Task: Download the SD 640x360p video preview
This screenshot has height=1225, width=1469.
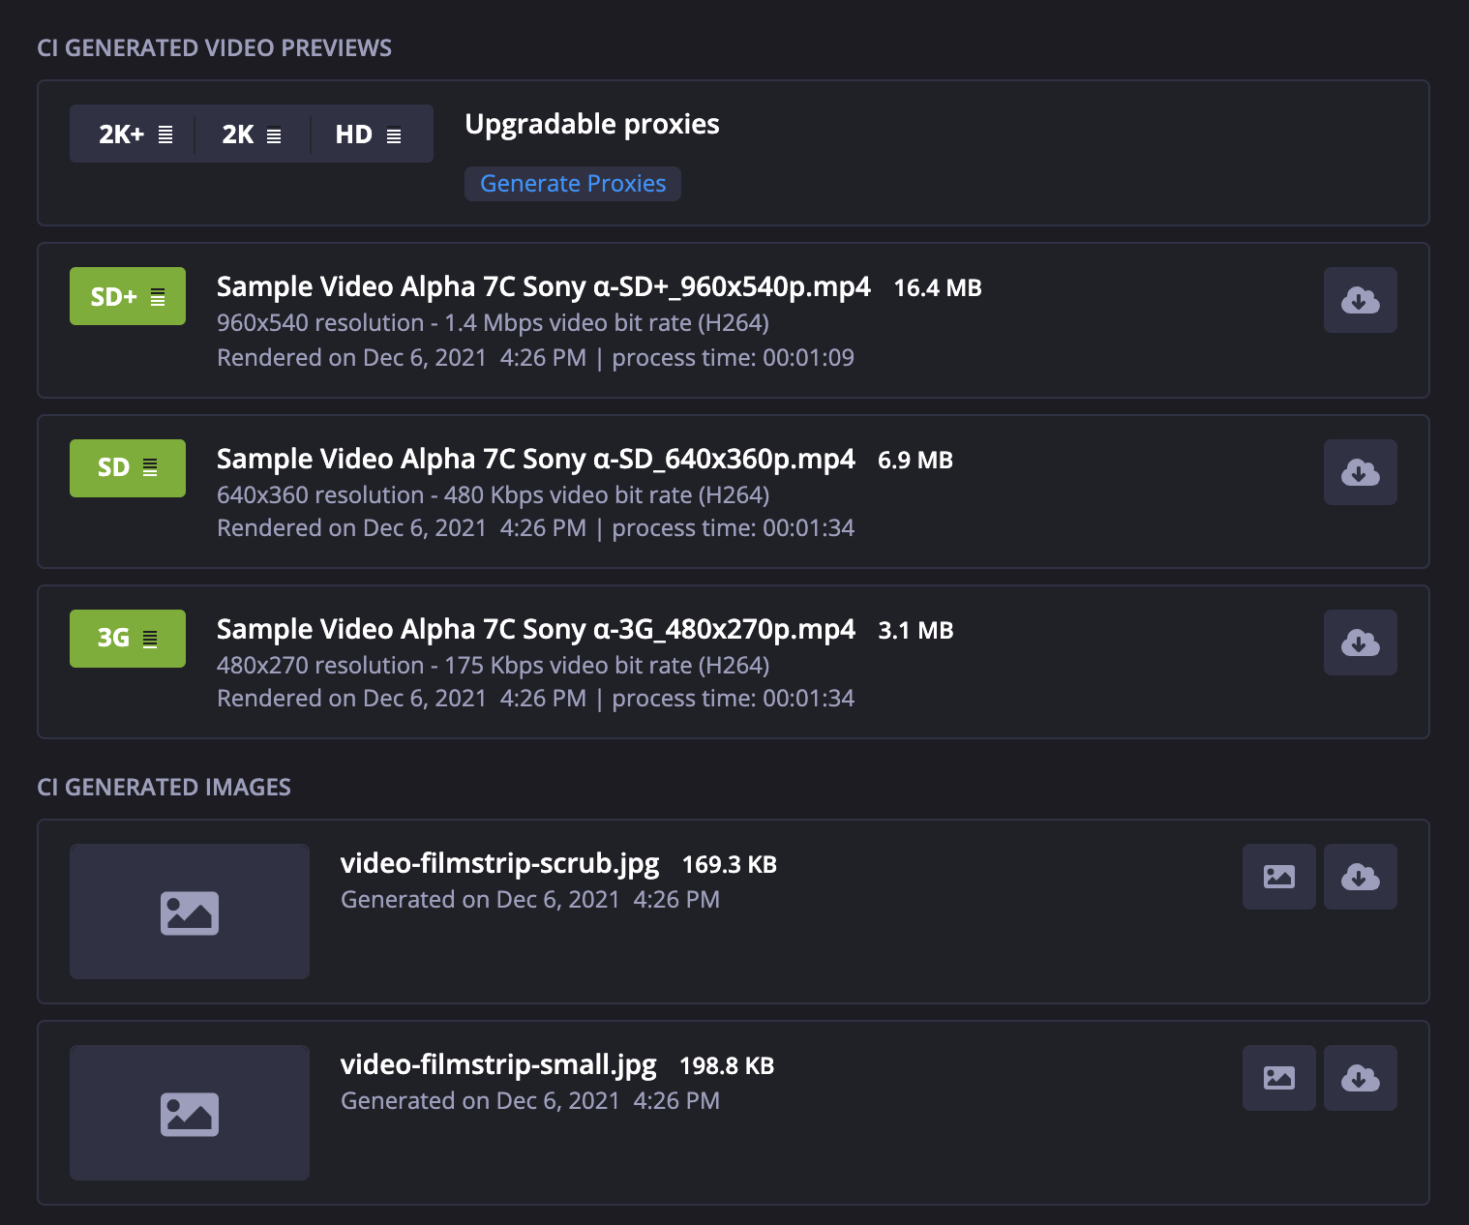Action: (1360, 472)
